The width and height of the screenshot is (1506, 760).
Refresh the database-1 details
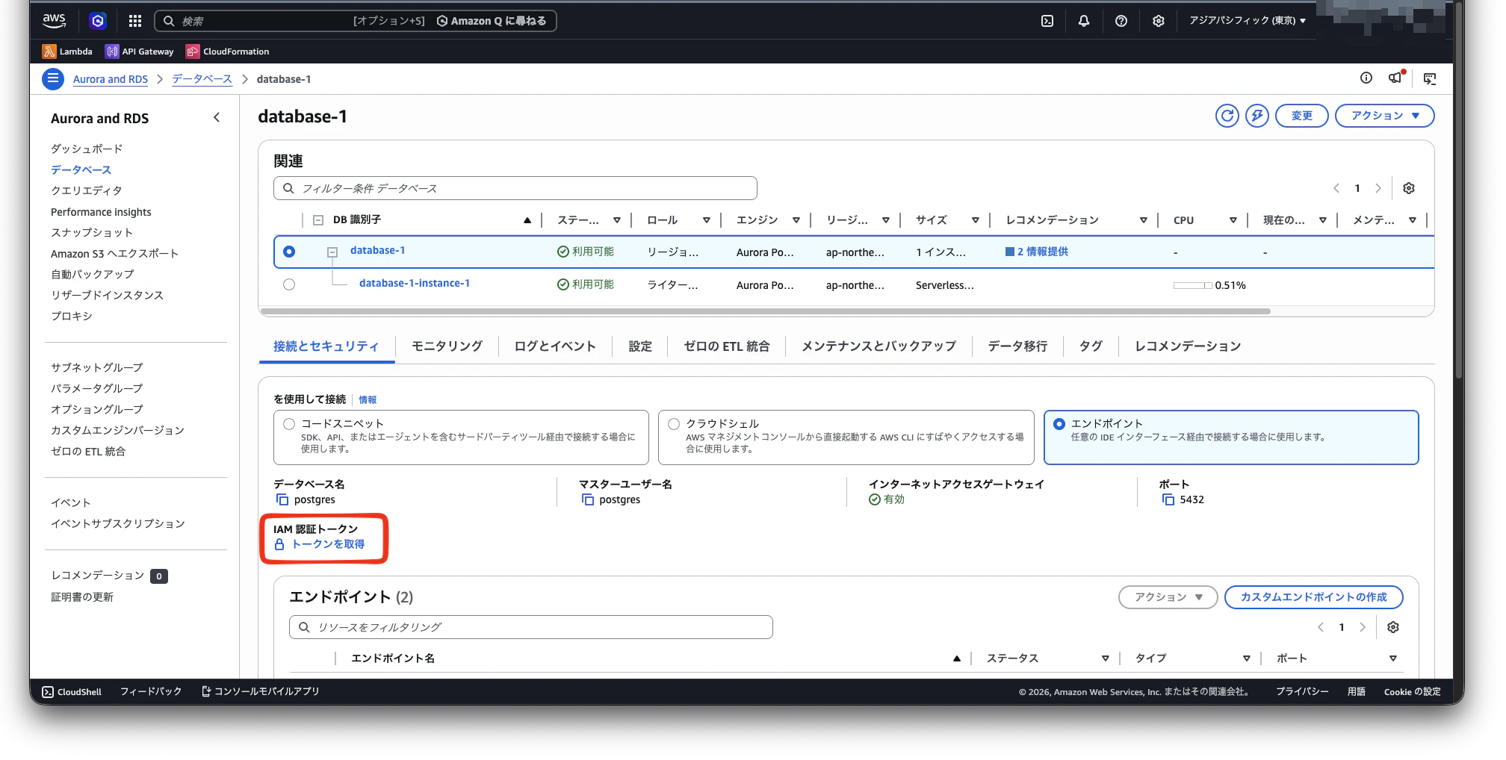1227,116
